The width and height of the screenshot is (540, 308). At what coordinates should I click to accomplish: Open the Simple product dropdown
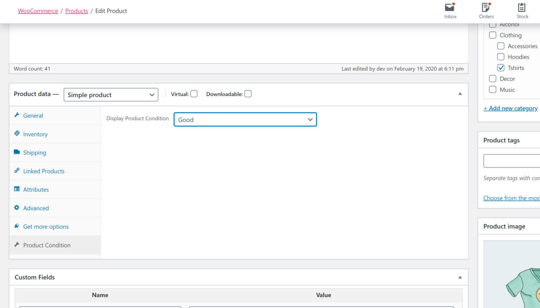pos(111,95)
